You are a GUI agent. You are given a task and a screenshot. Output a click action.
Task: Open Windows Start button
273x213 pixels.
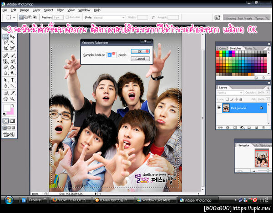point(9,200)
